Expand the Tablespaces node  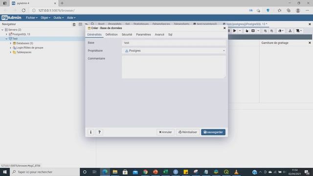11,52
